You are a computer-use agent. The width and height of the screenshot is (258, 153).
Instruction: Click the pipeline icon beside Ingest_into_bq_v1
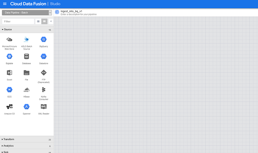[x=57, y=12]
